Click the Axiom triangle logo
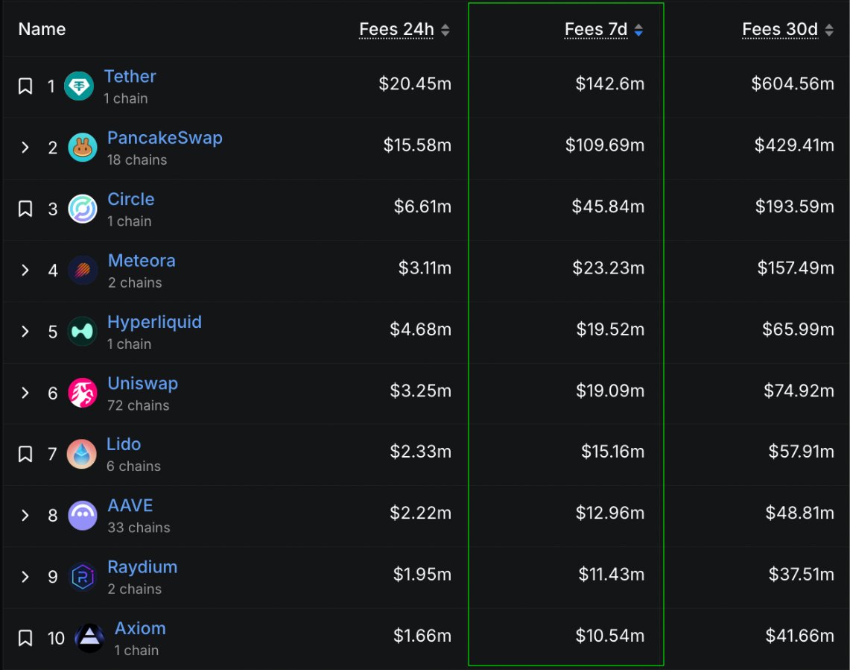Image resolution: width=850 pixels, height=670 pixels. tap(89, 637)
